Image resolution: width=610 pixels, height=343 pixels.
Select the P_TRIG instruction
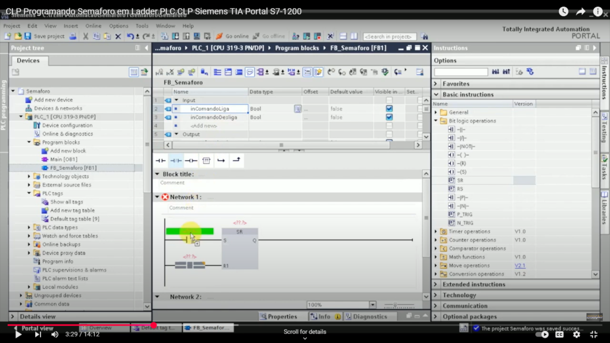click(x=465, y=214)
